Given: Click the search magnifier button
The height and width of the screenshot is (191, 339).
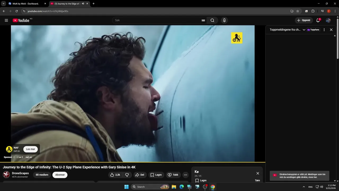Looking at the screenshot, I should point(212,20).
